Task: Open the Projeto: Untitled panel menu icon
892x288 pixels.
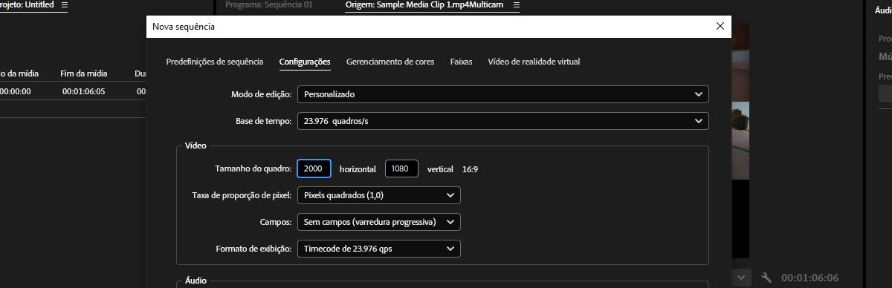Action: click(65, 4)
